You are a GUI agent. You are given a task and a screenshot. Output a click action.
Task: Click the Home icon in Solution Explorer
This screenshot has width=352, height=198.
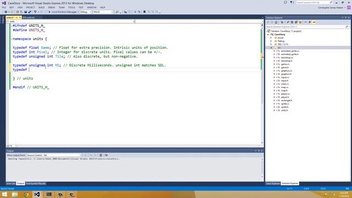tap(276, 22)
